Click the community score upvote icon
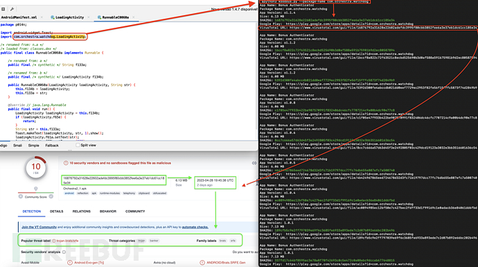Viewport: 478px width, 267px height. [x=51, y=196]
